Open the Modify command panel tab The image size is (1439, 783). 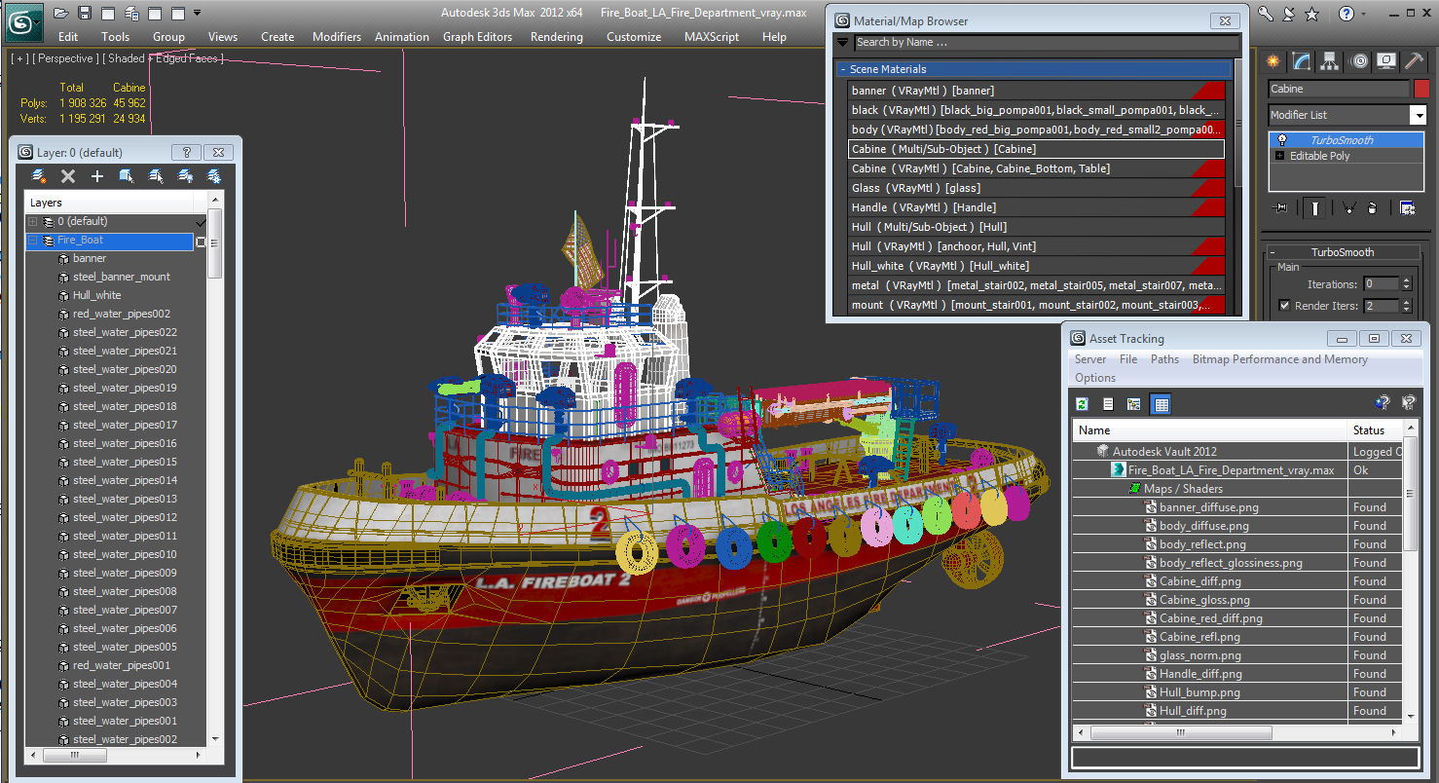coord(1302,61)
